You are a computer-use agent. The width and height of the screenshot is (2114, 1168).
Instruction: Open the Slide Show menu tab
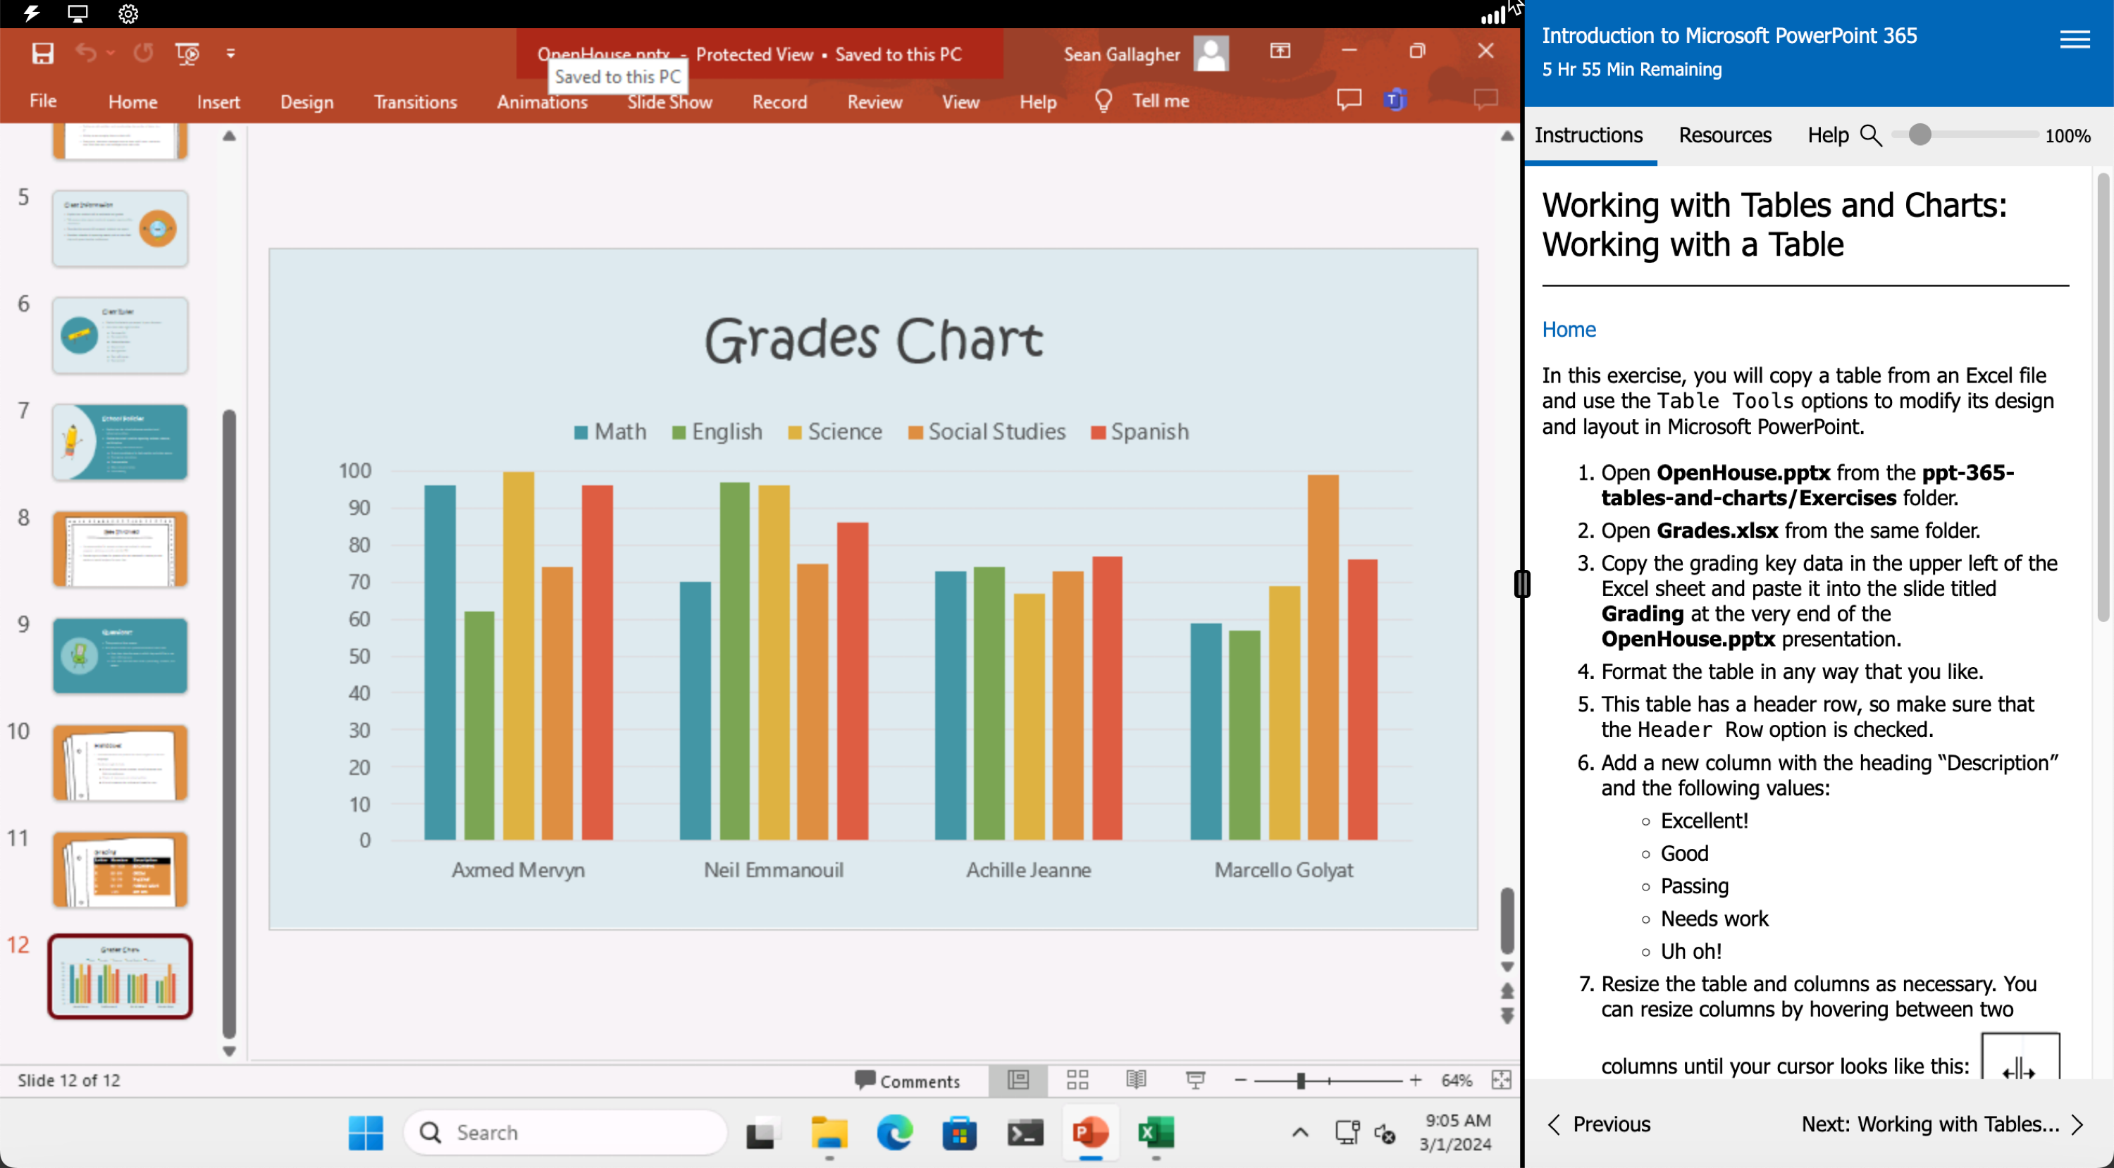pos(670,101)
